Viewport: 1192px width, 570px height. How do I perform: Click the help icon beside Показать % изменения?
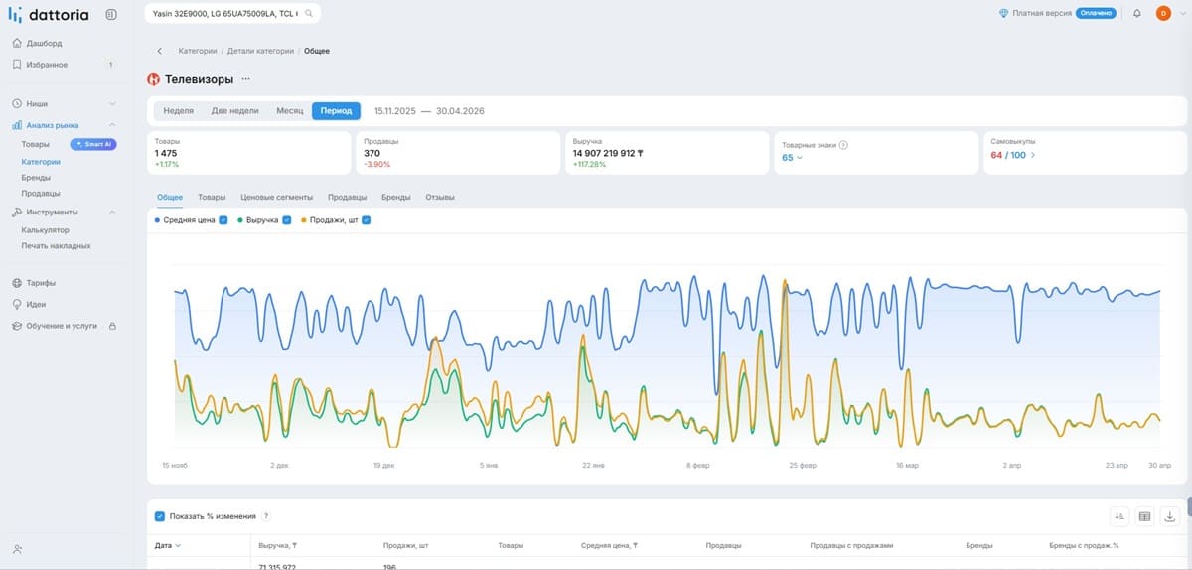tap(265, 516)
